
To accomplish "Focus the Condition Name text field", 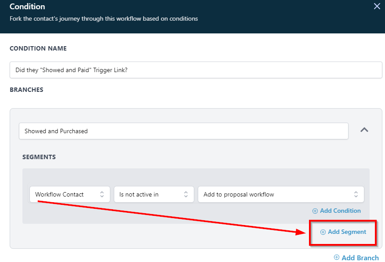I will 196,70.
